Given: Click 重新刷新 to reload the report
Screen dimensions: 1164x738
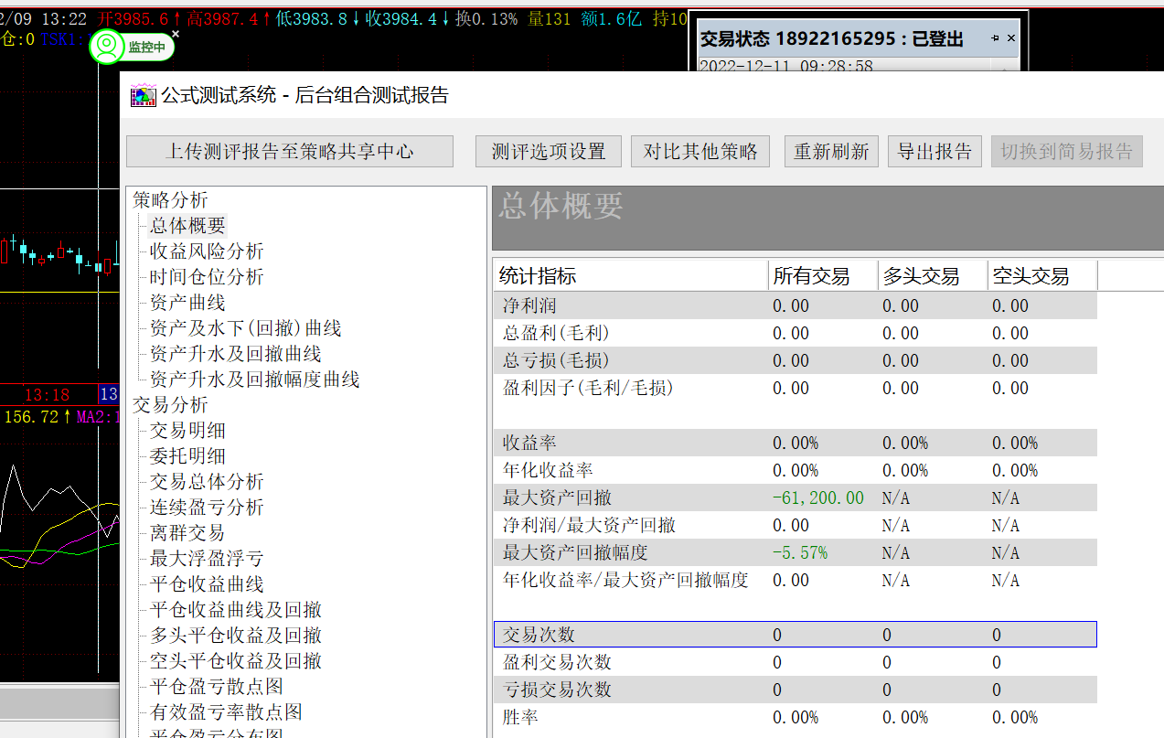Looking at the screenshot, I should 831,152.
